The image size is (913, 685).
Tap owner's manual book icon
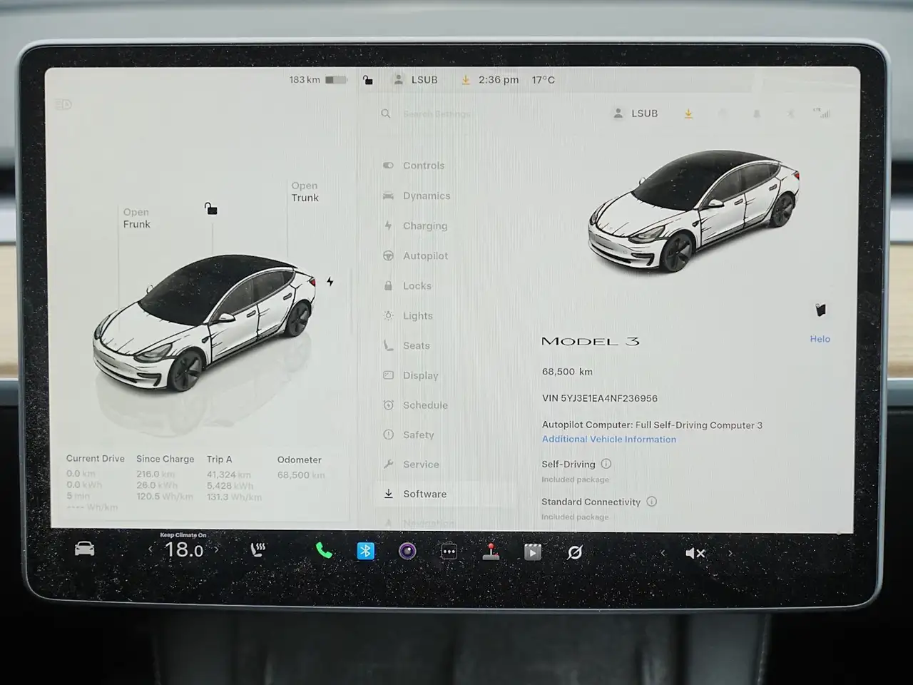click(820, 310)
